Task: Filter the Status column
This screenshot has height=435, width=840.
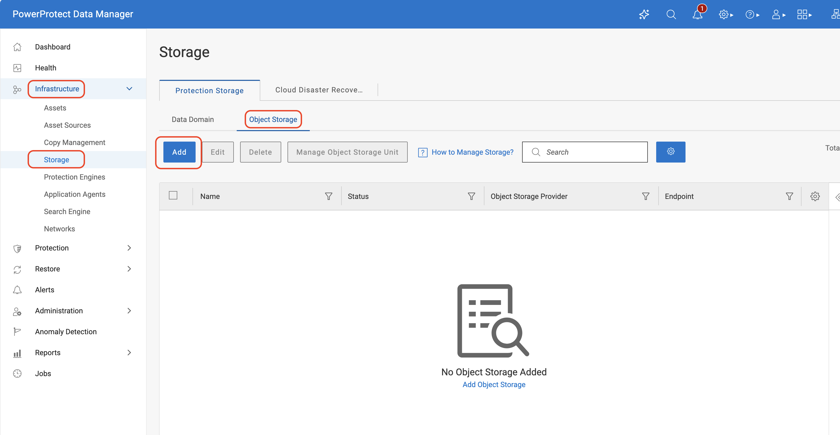Action: pos(472,196)
